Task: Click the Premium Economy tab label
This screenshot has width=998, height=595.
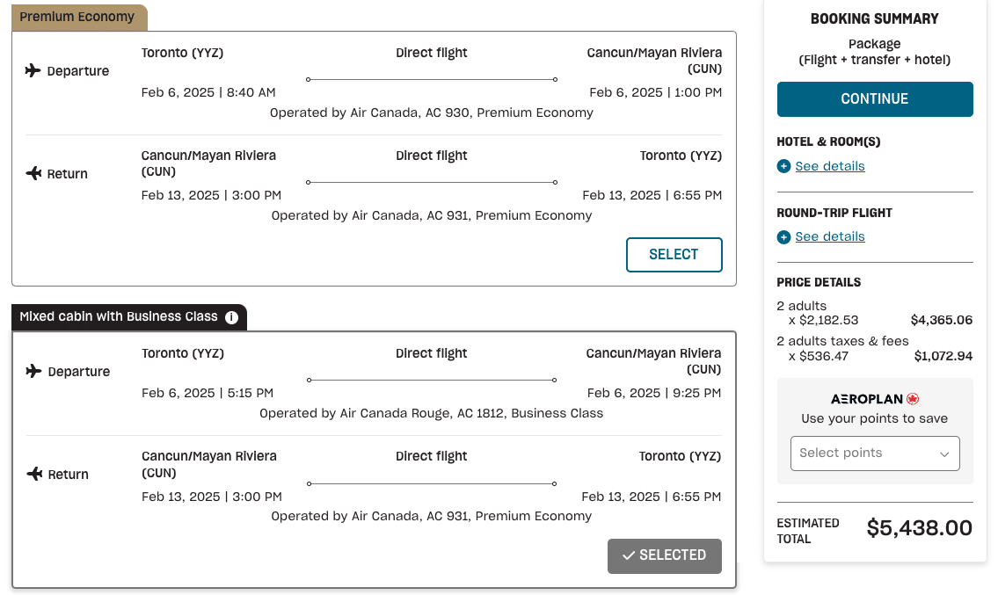Action: [x=77, y=17]
